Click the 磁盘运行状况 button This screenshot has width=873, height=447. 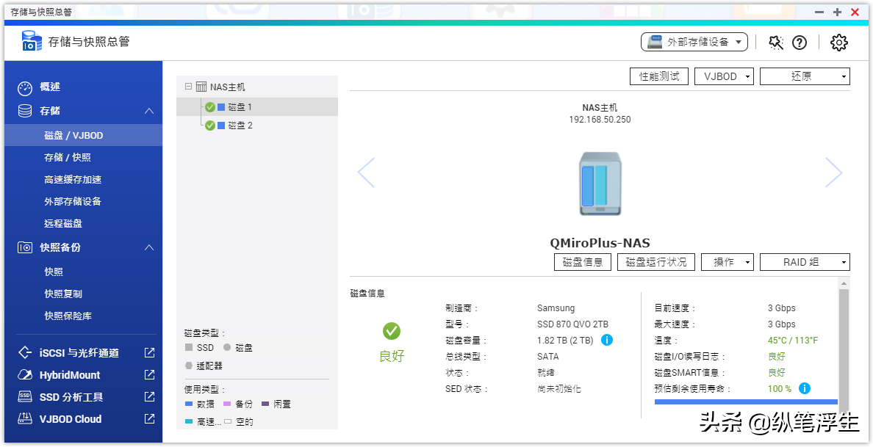[656, 262]
